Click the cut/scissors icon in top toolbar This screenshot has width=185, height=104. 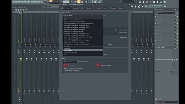point(143,2)
